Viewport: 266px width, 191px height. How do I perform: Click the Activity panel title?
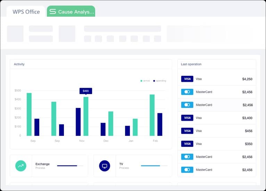click(19, 64)
